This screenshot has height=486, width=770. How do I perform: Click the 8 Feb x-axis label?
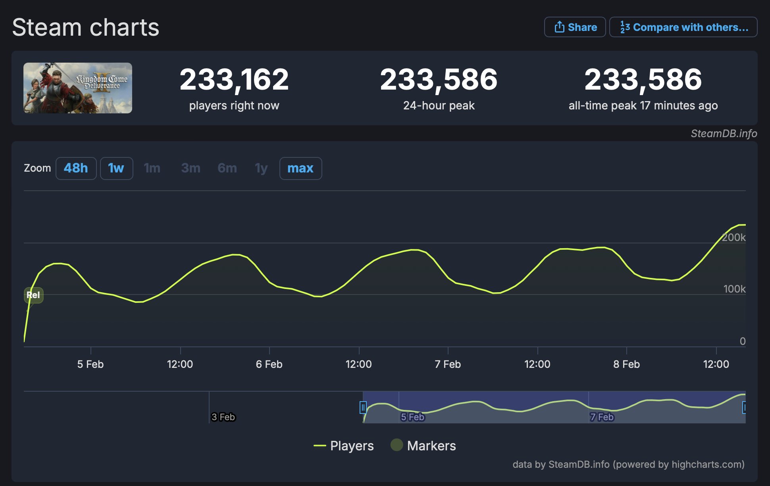click(626, 364)
